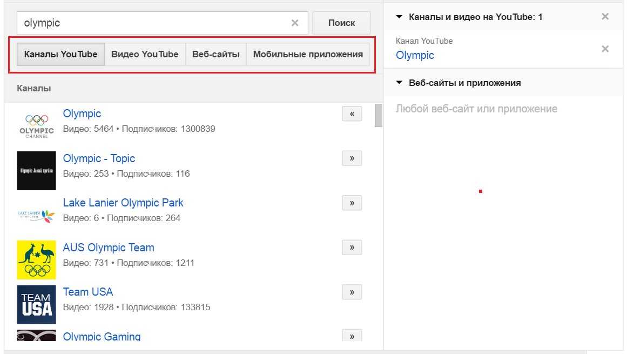Click the Olympic - Topic black thumbnail
Image resolution: width=627 pixels, height=354 pixels.
(36, 171)
